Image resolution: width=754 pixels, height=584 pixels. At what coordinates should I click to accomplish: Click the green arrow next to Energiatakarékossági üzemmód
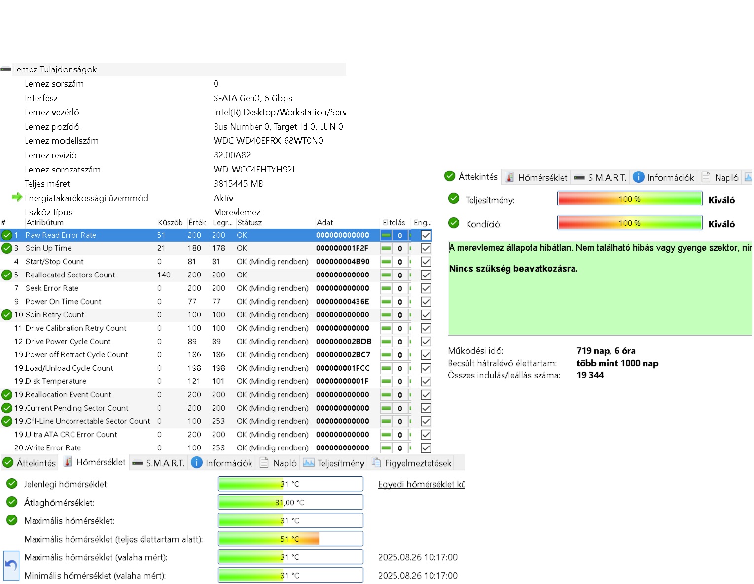point(17,198)
